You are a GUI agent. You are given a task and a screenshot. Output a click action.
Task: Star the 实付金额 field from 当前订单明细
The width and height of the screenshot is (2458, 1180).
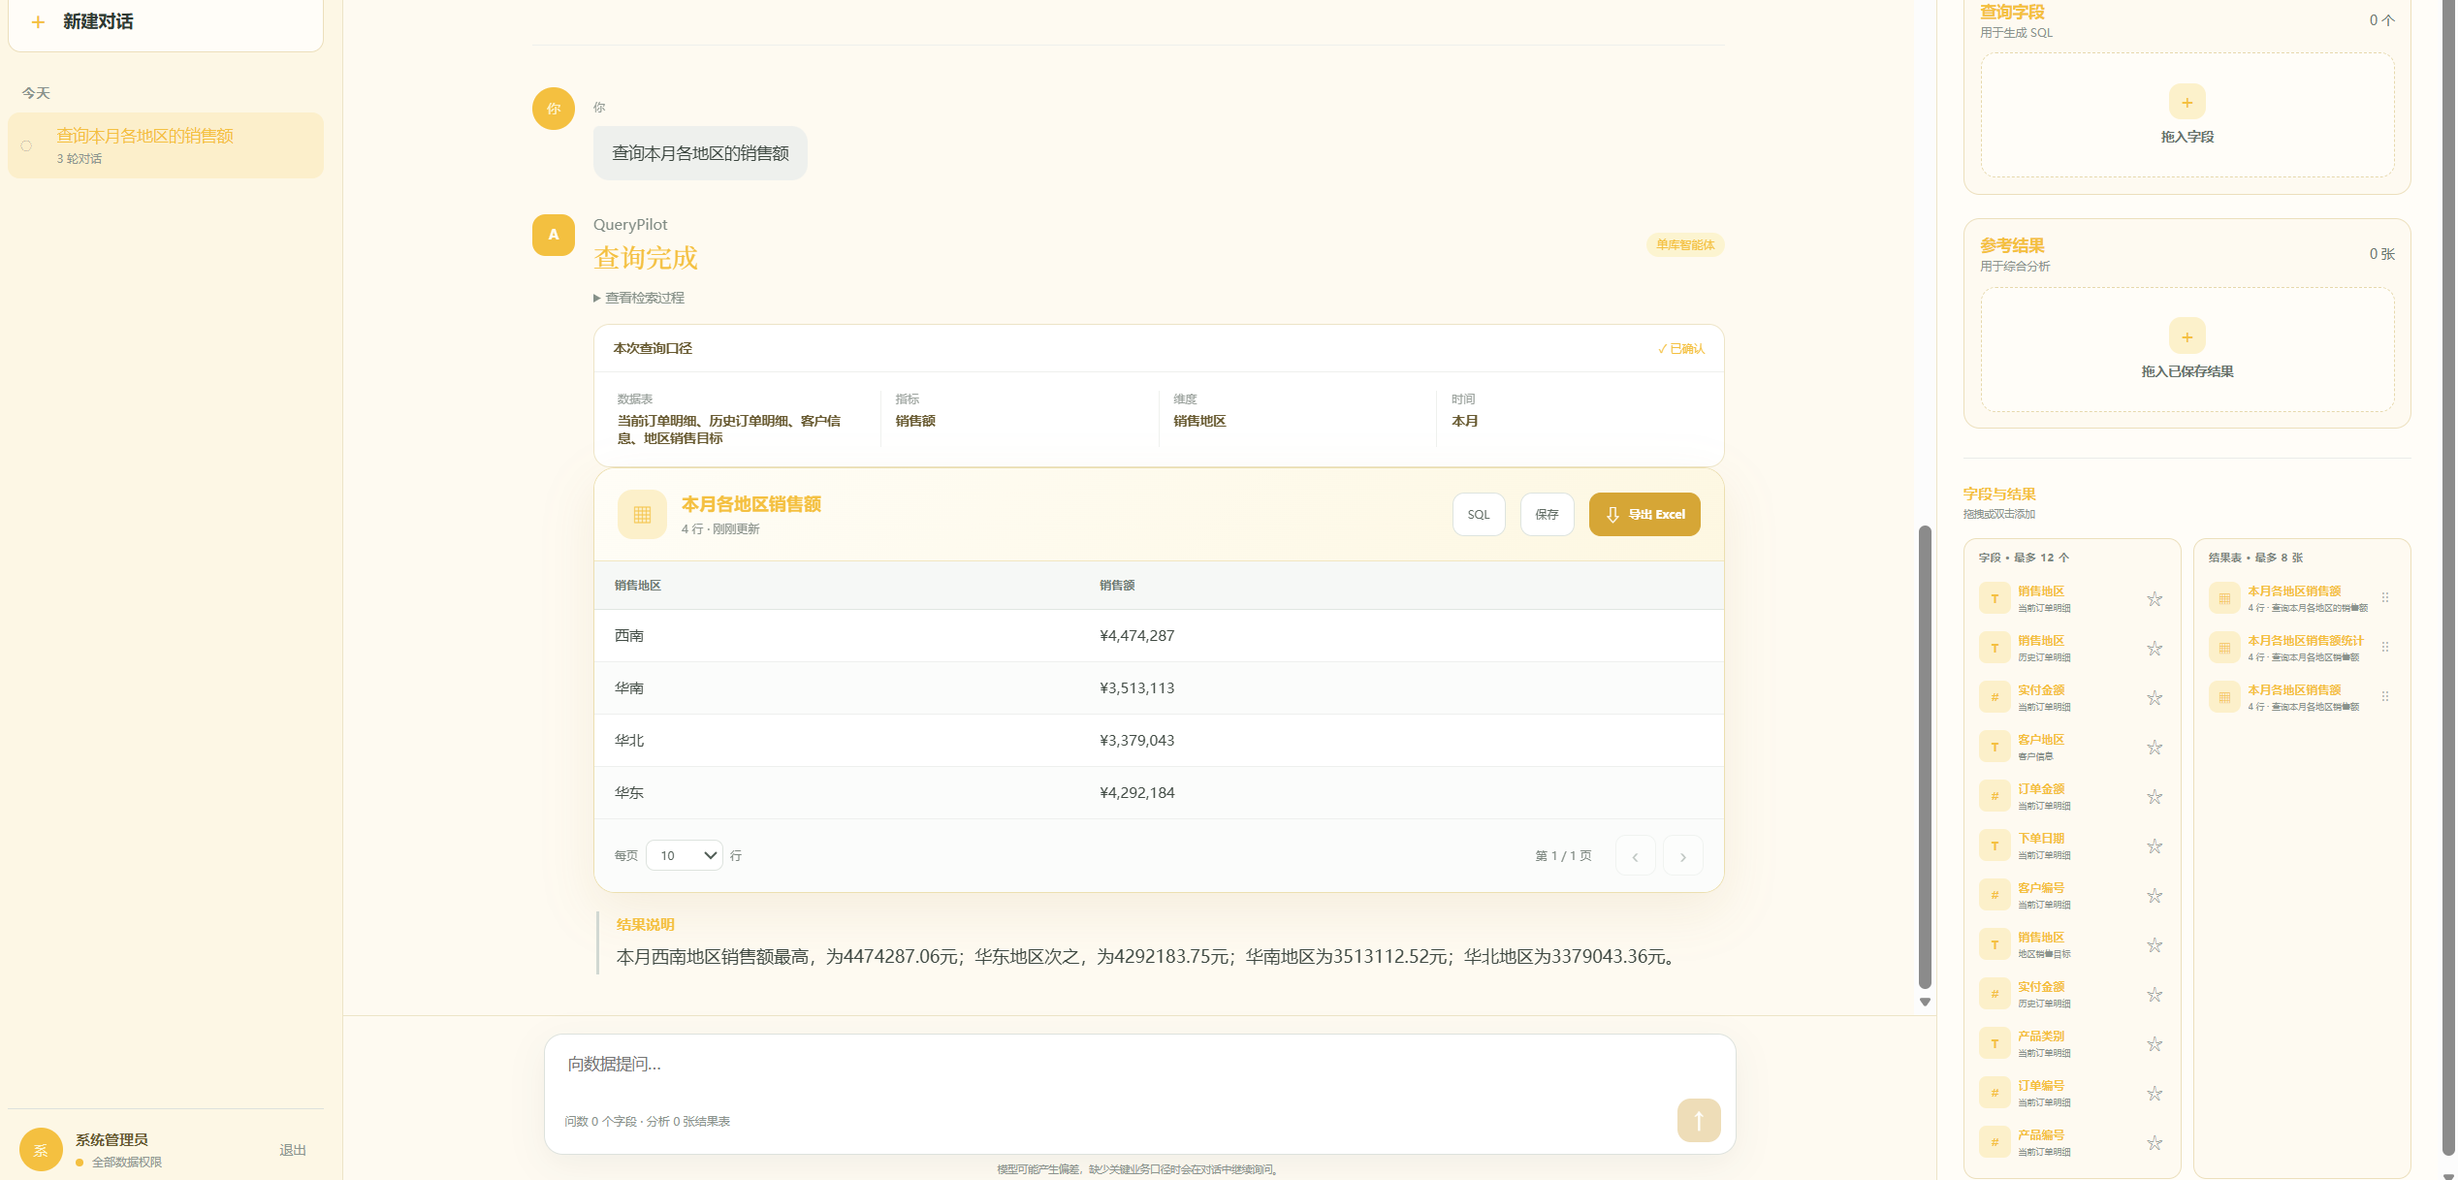pos(2155,698)
